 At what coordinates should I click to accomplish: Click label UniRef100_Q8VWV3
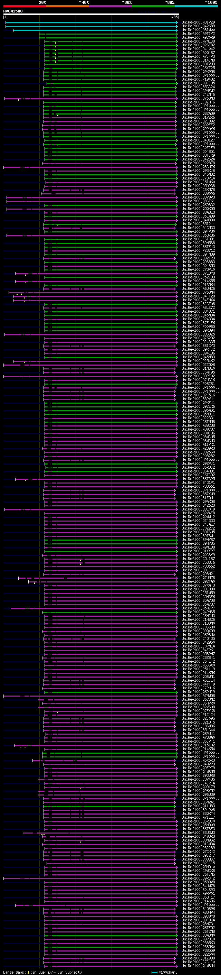pos(198,197)
